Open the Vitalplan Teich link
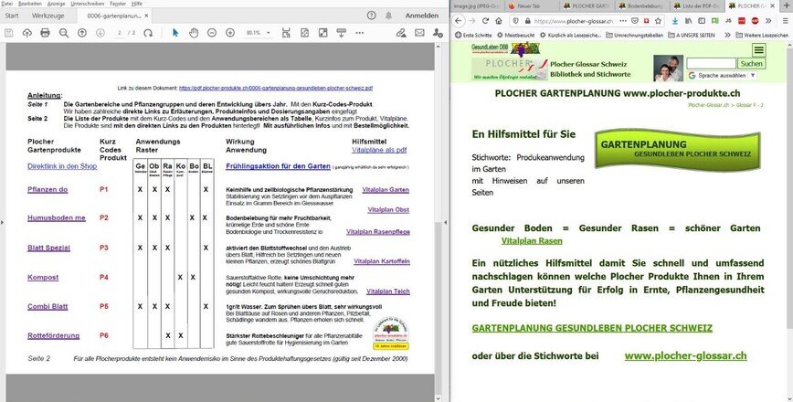Viewport: 793px width, 402px height. coord(388,291)
